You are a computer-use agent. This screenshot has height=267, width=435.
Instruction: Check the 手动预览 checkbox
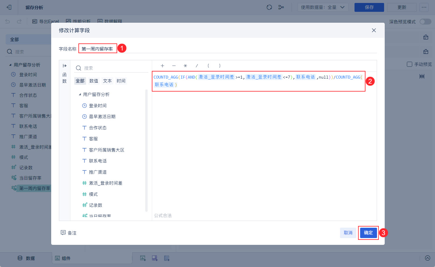click(x=410, y=64)
